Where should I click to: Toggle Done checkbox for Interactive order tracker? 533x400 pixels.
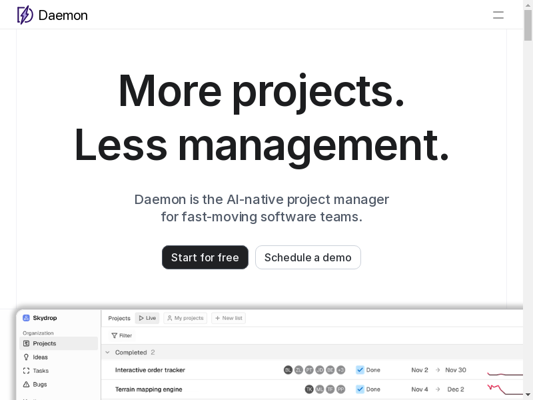pos(360,370)
